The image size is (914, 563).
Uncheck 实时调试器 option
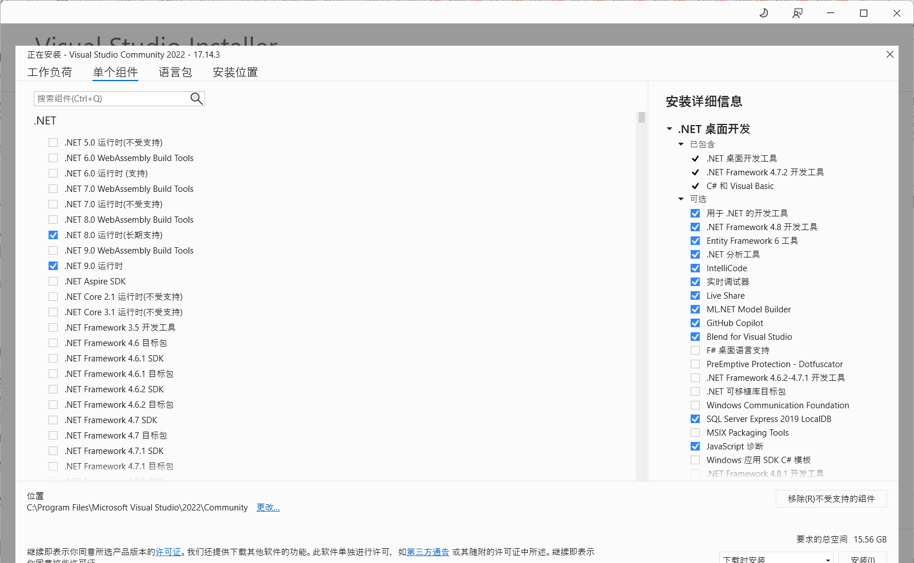pyautogui.click(x=695, y=282)
